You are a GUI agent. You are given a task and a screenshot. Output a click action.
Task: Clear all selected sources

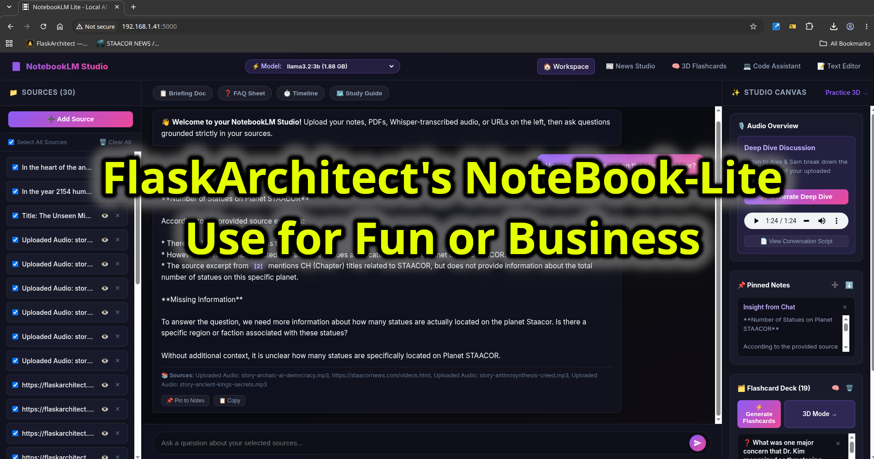tap(115, 142)
